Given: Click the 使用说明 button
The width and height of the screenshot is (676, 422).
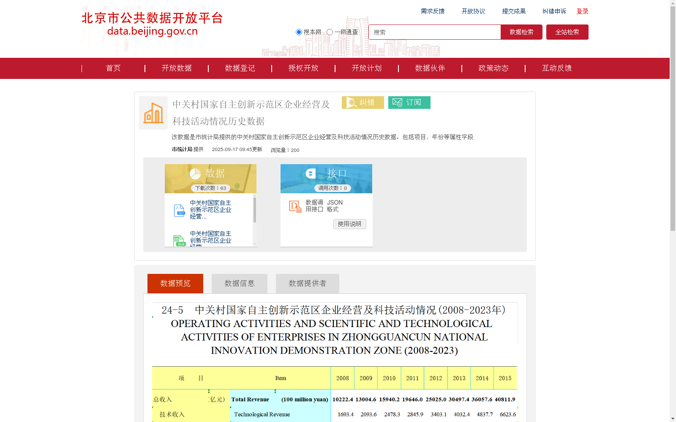Looking at the screenshot, I should pyautogui.click(x=350, y=224).
